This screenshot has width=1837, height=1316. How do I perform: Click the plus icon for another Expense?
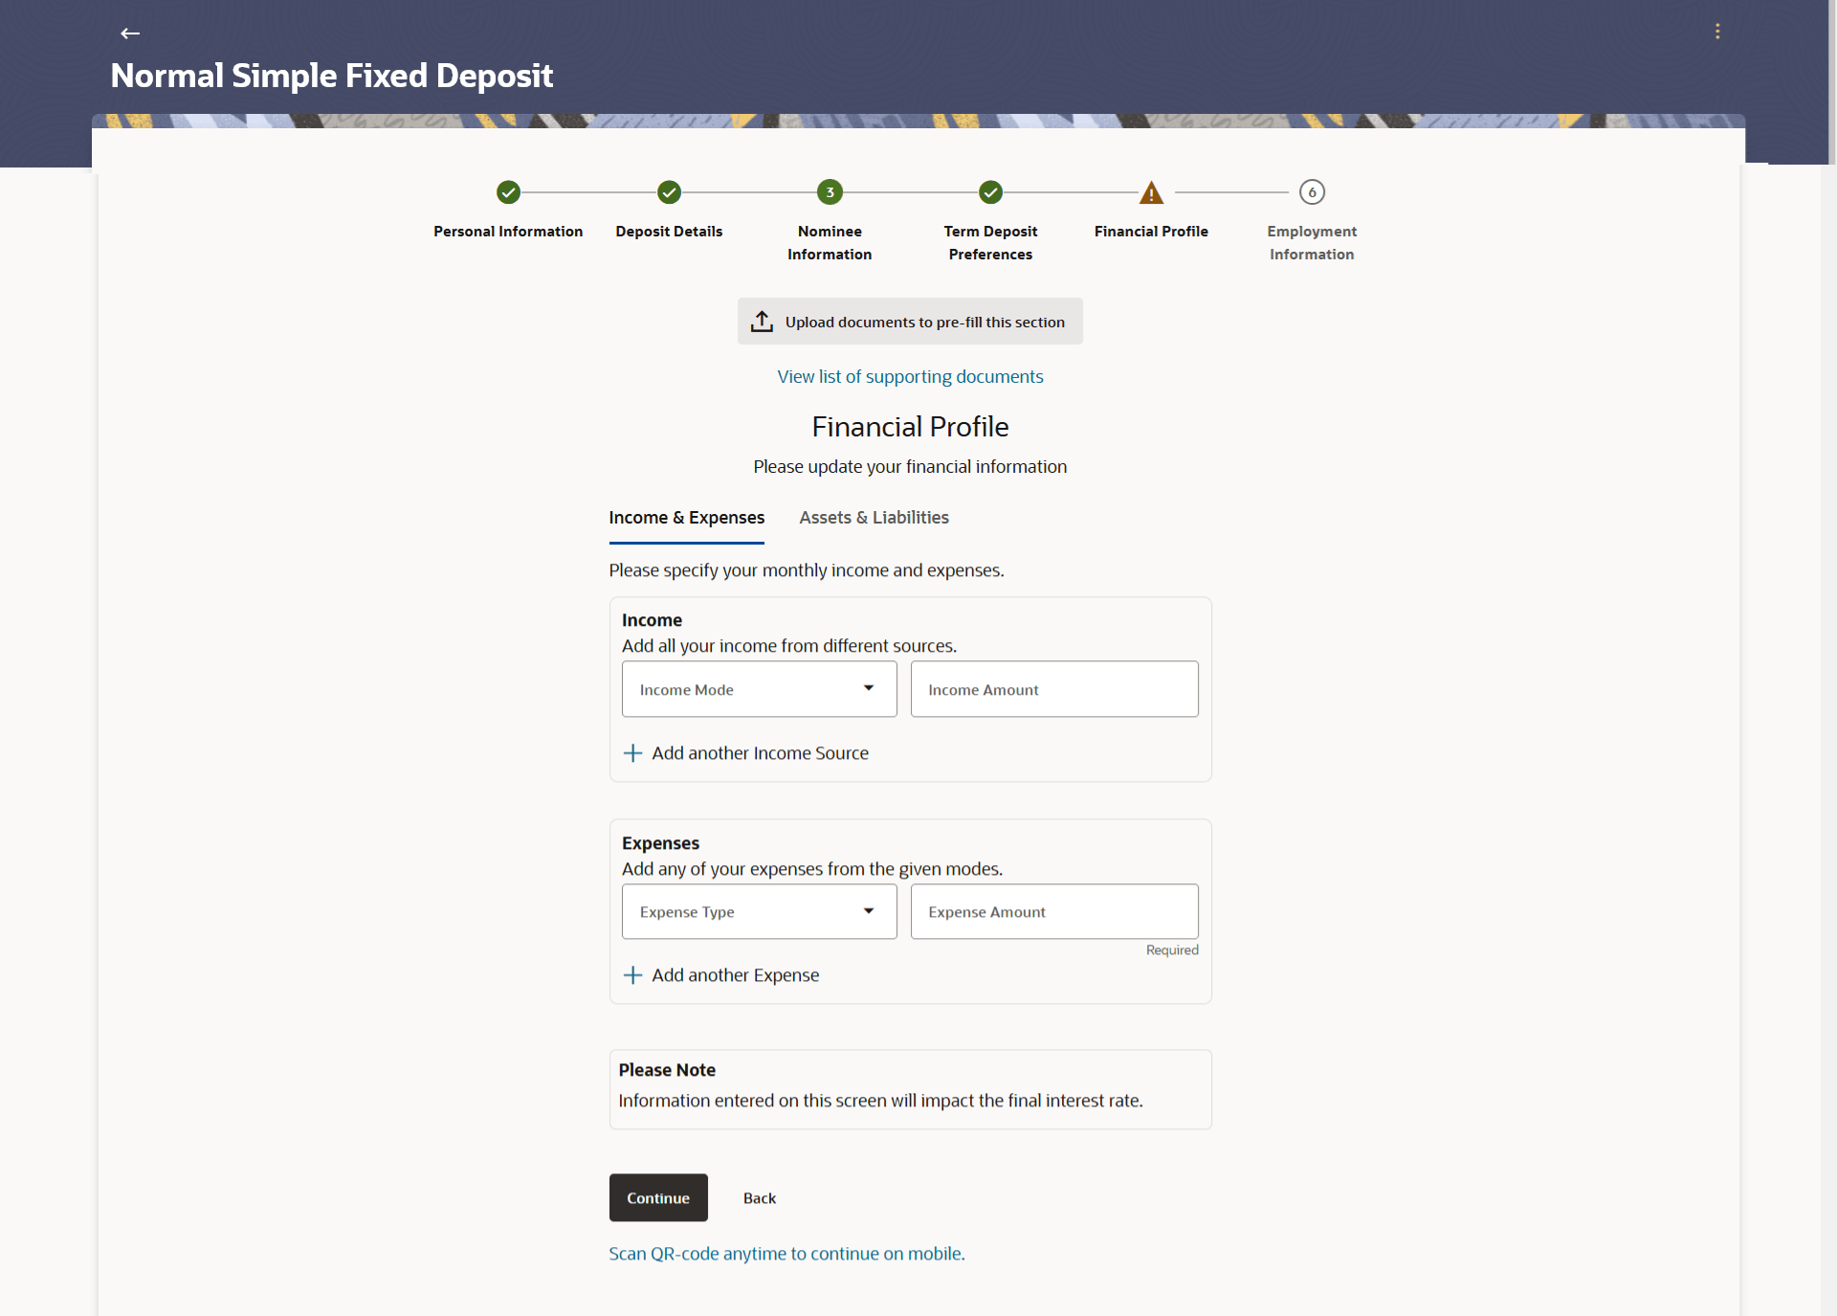[632, 975]
